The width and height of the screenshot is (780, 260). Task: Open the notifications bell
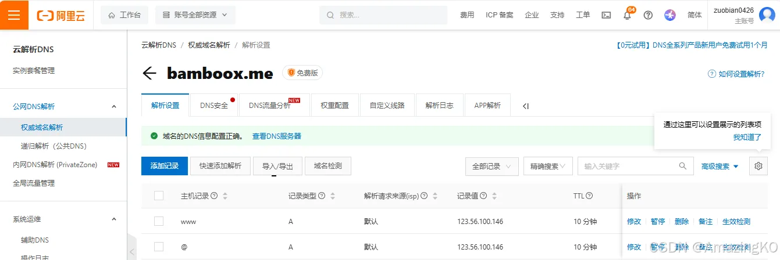[x=627, y=15]
